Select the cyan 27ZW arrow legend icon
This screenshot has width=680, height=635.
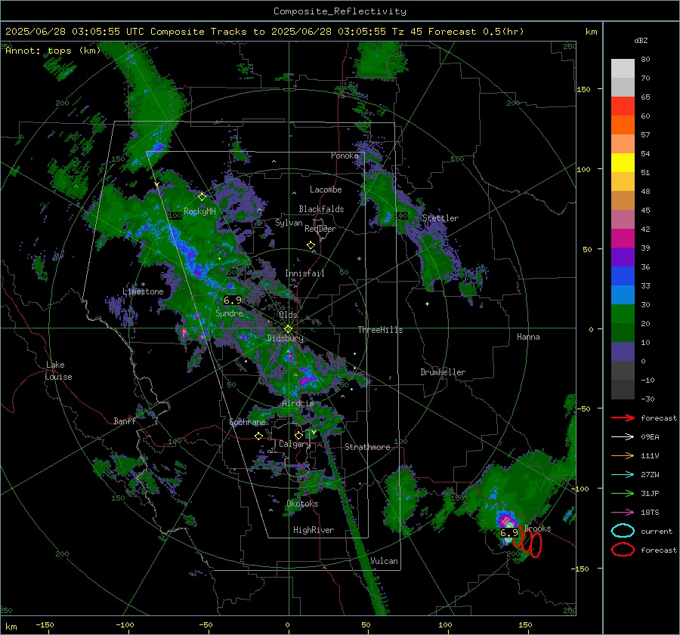click(623, 475)
